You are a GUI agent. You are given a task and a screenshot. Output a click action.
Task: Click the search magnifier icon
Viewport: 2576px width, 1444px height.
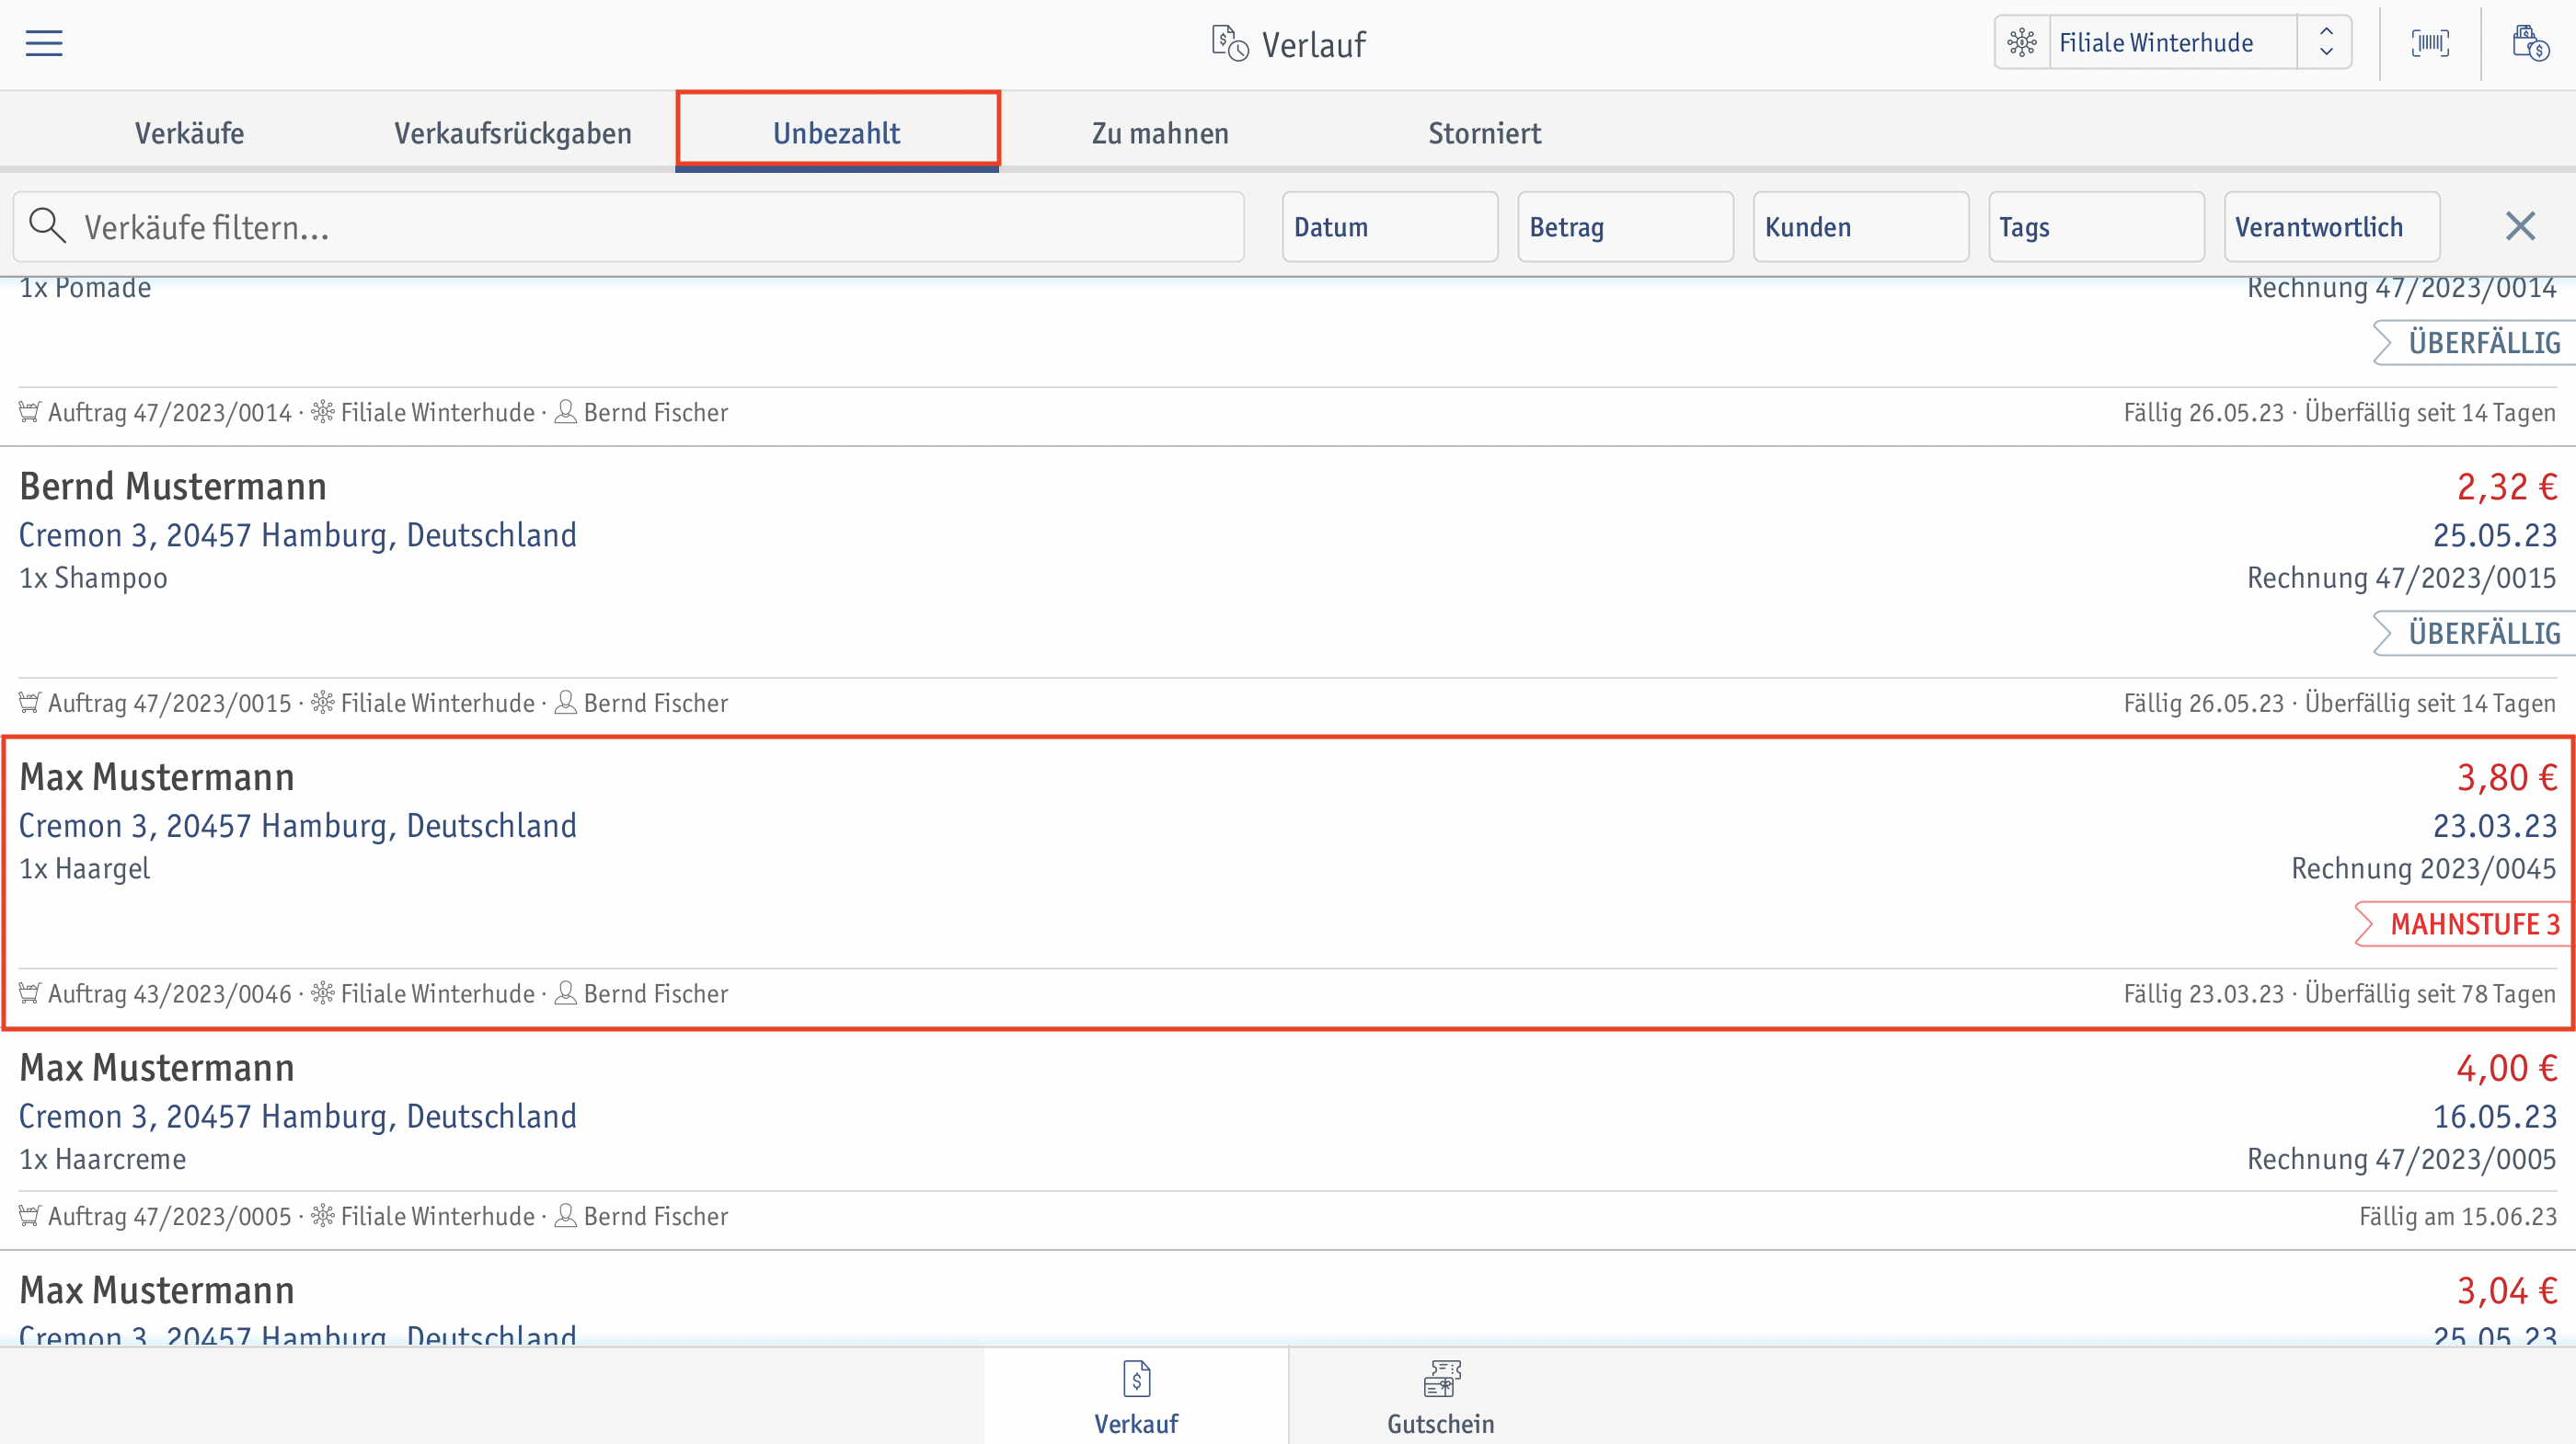47,226
